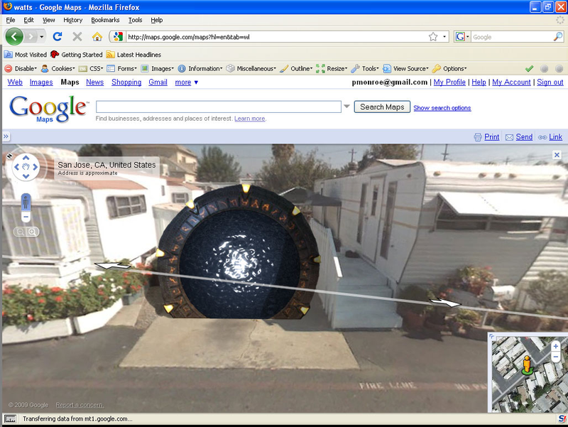568x427 pixels.
Task: Click the pegman icon on the zoom control
Action: tap(26, 202)
